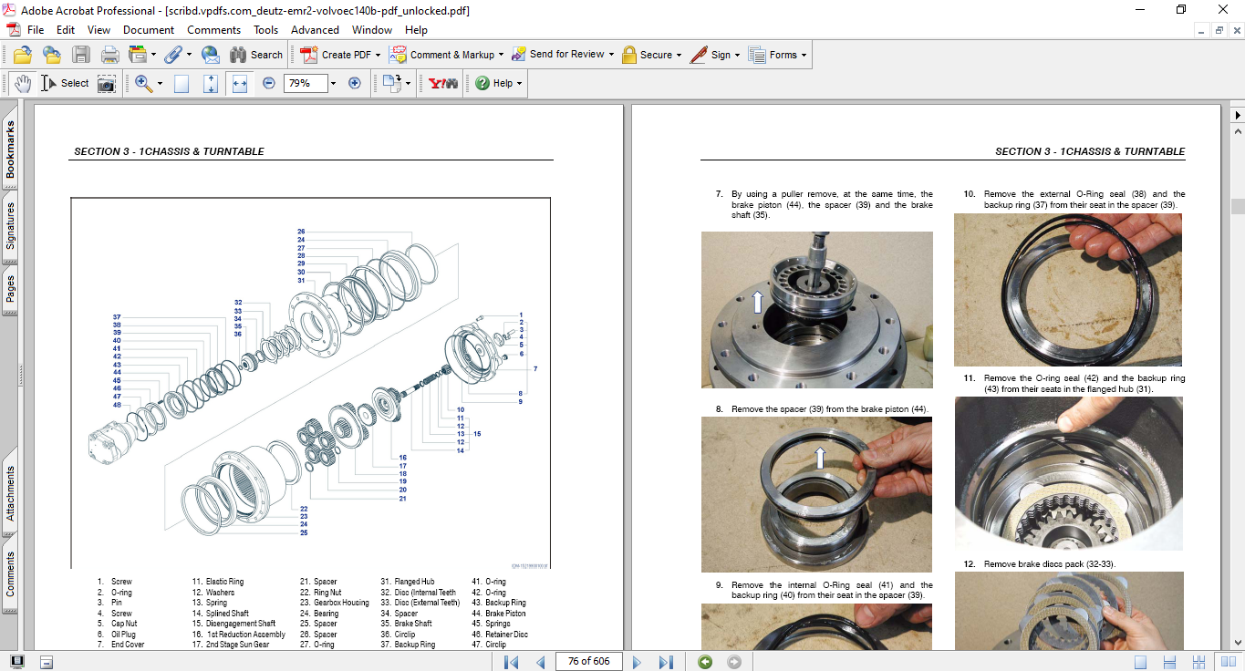Screen dimensions: 1245x671
Task: Click the Search binoculars button
Action: coord(256,55)
